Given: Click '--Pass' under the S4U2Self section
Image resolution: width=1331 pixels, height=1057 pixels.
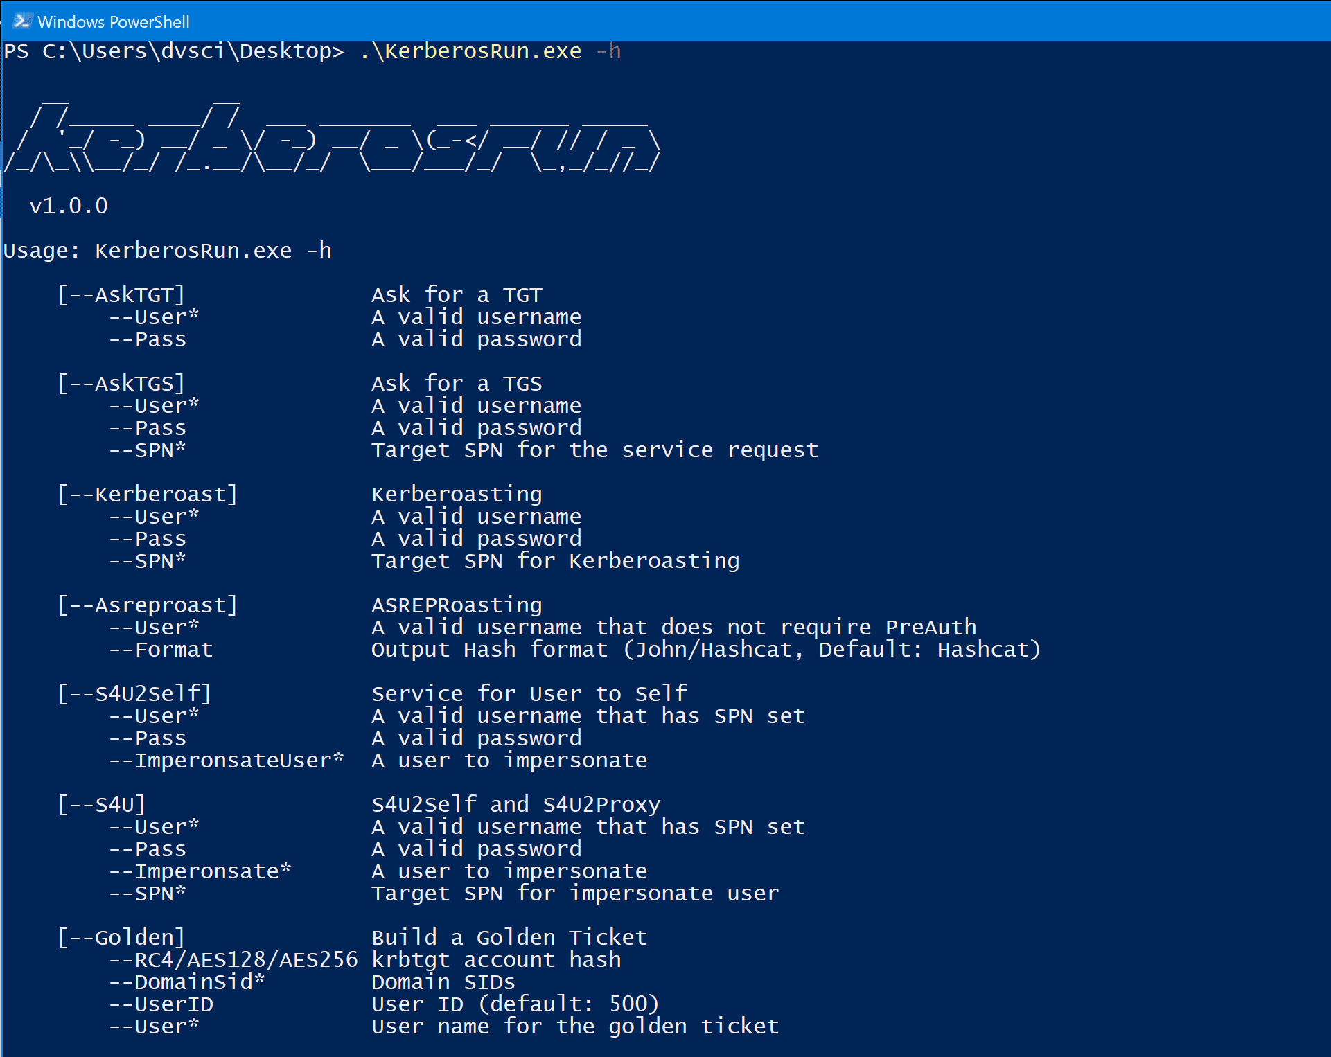Looking at the screenshot, I should pos(148,738).
